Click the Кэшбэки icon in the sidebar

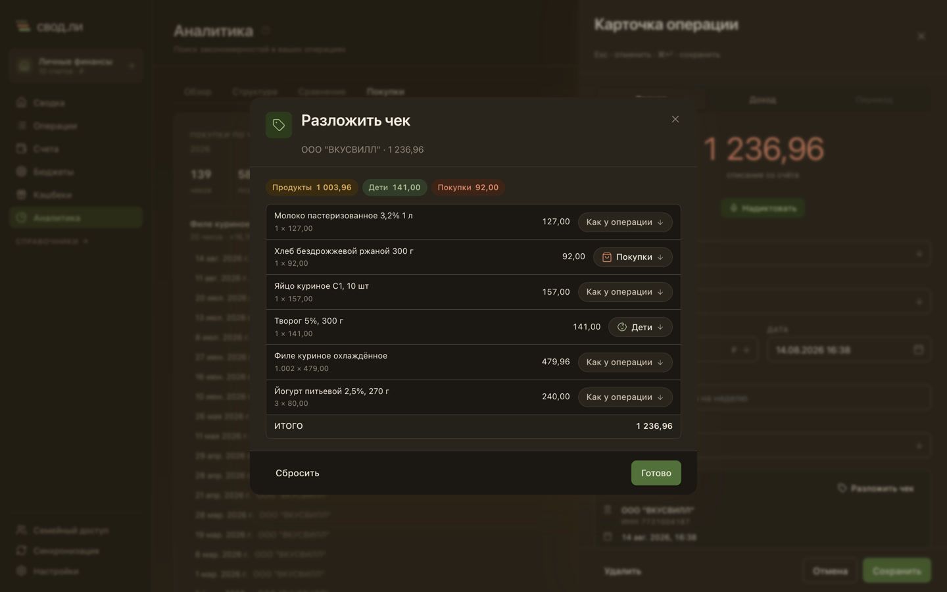(x=21, y=195)
